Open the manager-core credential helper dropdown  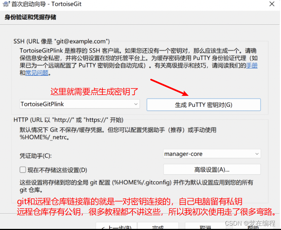pos(212,154)
